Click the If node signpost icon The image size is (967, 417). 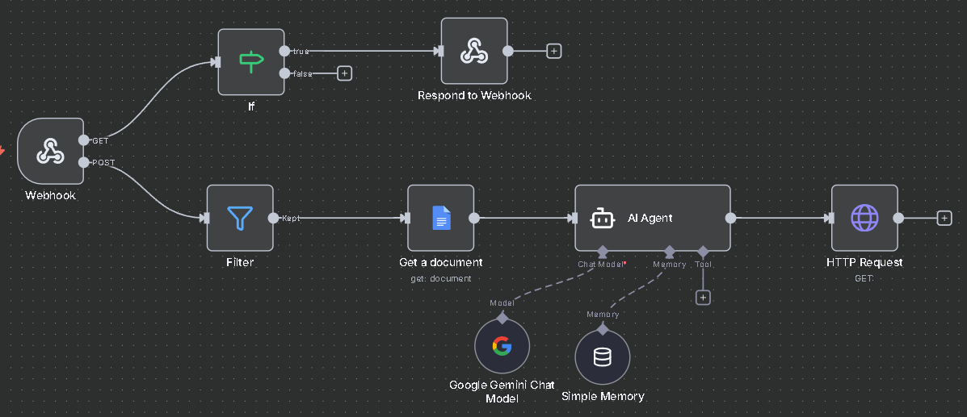tap(250, 61)
